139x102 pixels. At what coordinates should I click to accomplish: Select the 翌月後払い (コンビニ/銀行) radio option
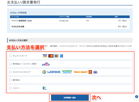click(10, 64)
